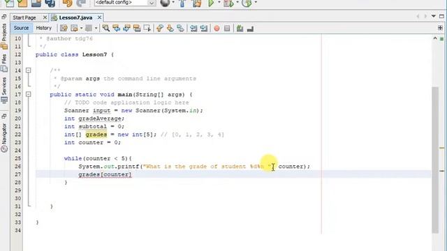Image resolution: width=447 pixels, height=251 pixels.
Task: Click the Find Selection magnifier icon
Action: (x=106, y=28)
